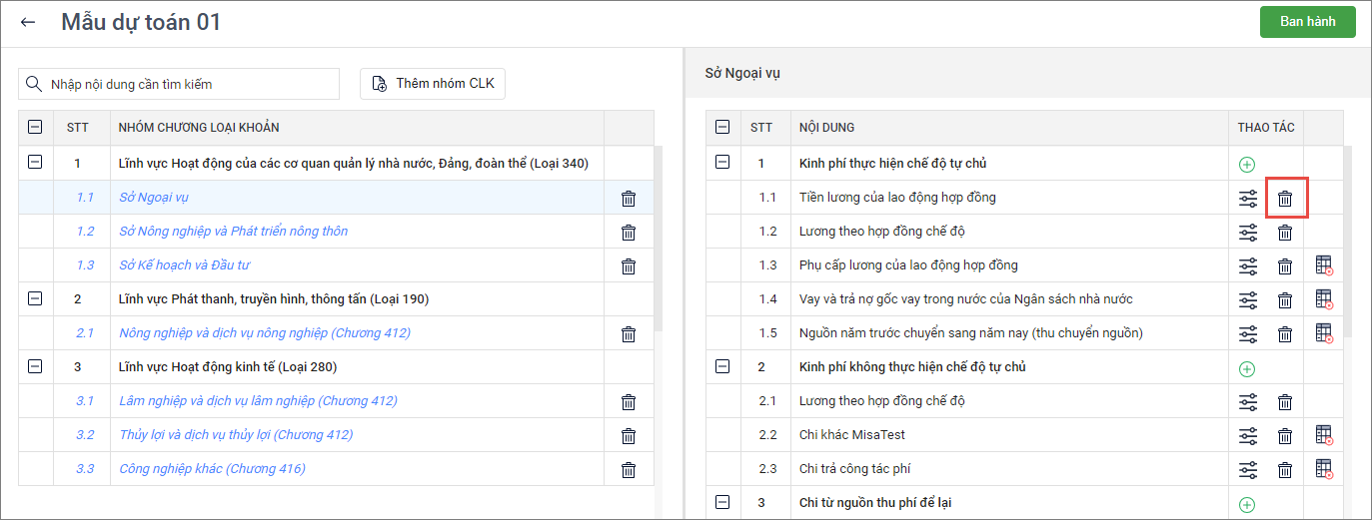The image size is (1372, 520).
Task: Open settings for Lương theo hợp đồng chế độ row 1.2
Action: point(1248,233)
